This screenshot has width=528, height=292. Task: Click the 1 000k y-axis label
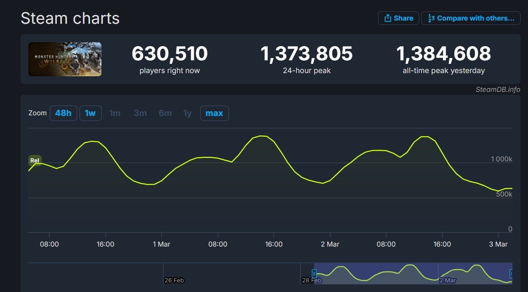point(501,159)
